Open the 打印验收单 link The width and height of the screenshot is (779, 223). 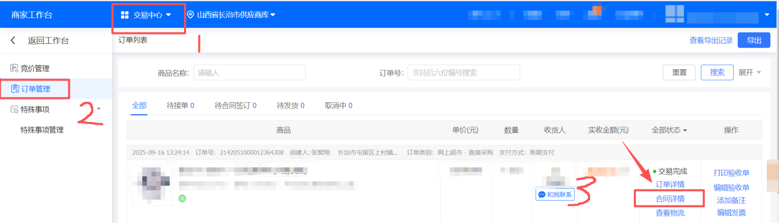(731, 173)
